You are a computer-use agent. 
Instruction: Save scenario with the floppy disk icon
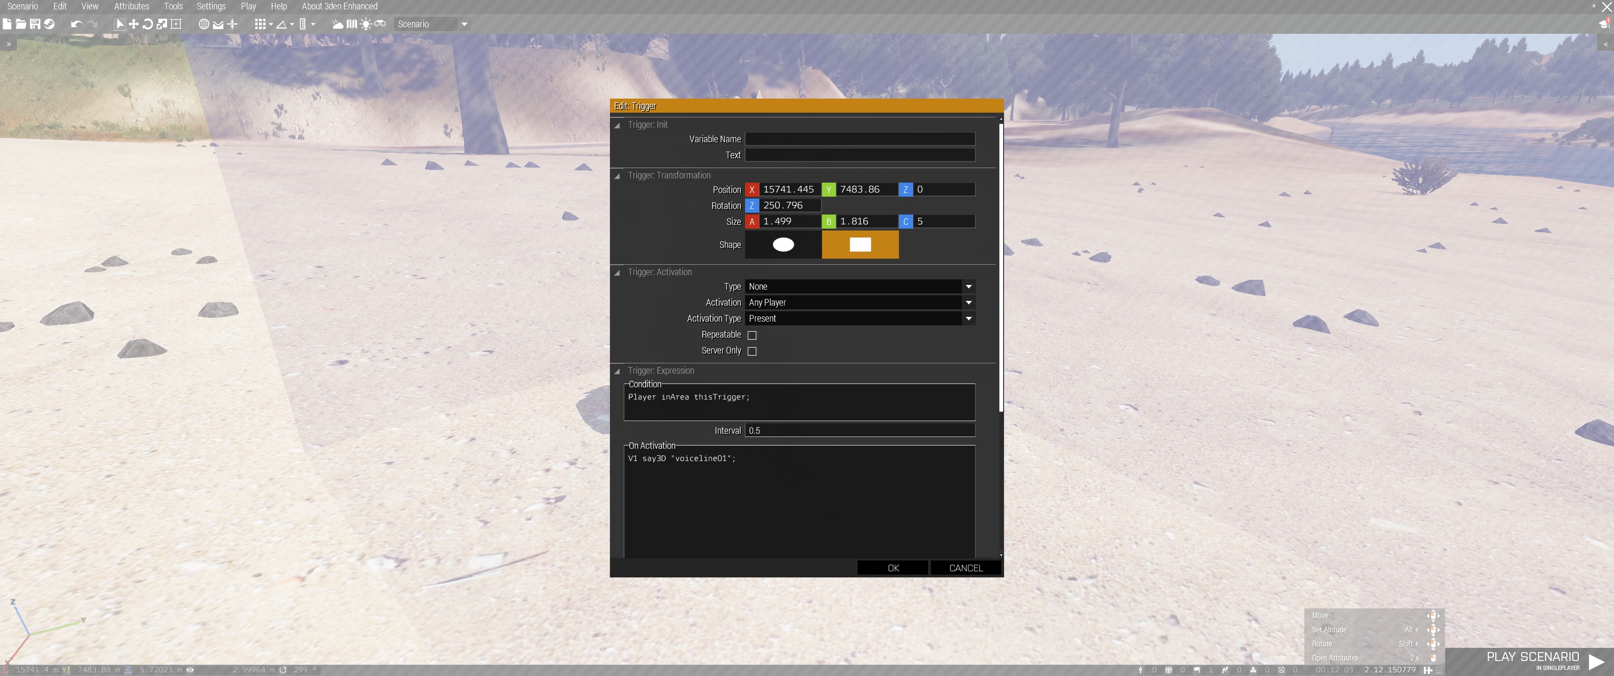pyautogui.click(x=35, y=24)
